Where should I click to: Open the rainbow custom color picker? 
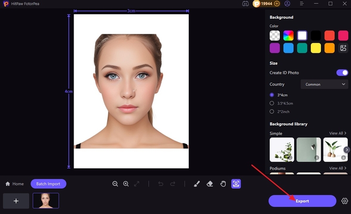(288, 35)
